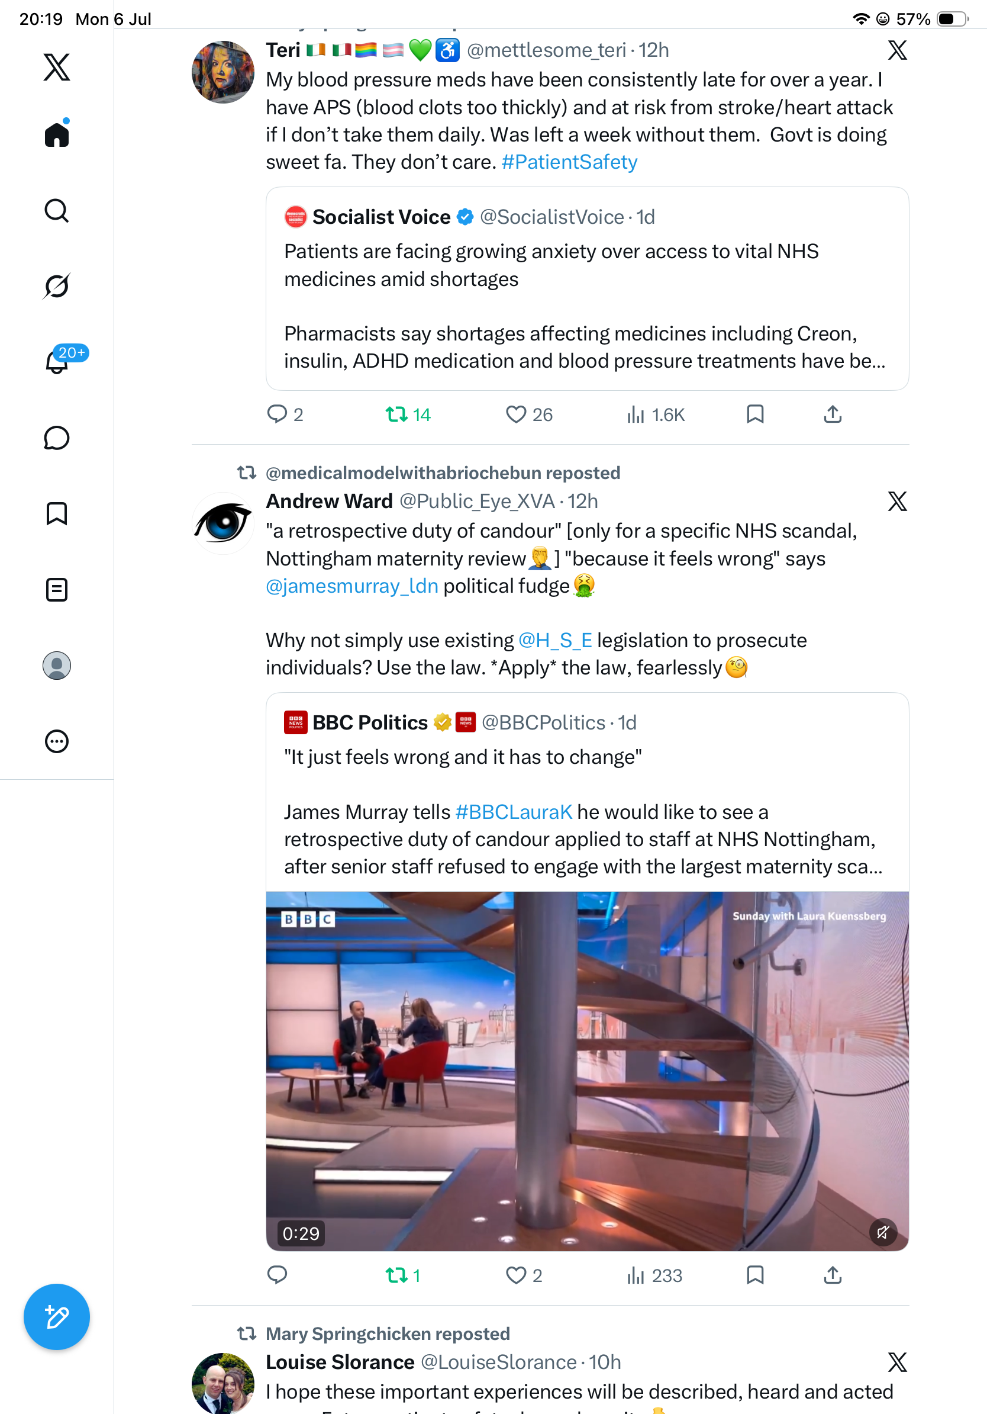Open the X logo home icon
987x1414 pixels.
coord(57,67)
